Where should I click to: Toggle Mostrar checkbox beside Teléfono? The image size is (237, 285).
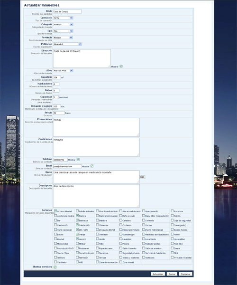tap(78, 160)
